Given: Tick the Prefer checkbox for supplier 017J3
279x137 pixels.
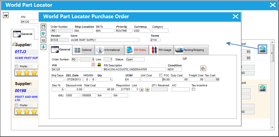Looking at the screenshot, I should click(16, 66).
